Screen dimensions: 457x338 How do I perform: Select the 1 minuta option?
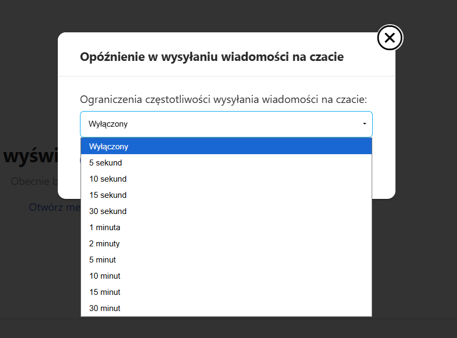pyautogui.click(x=226, y=227)
